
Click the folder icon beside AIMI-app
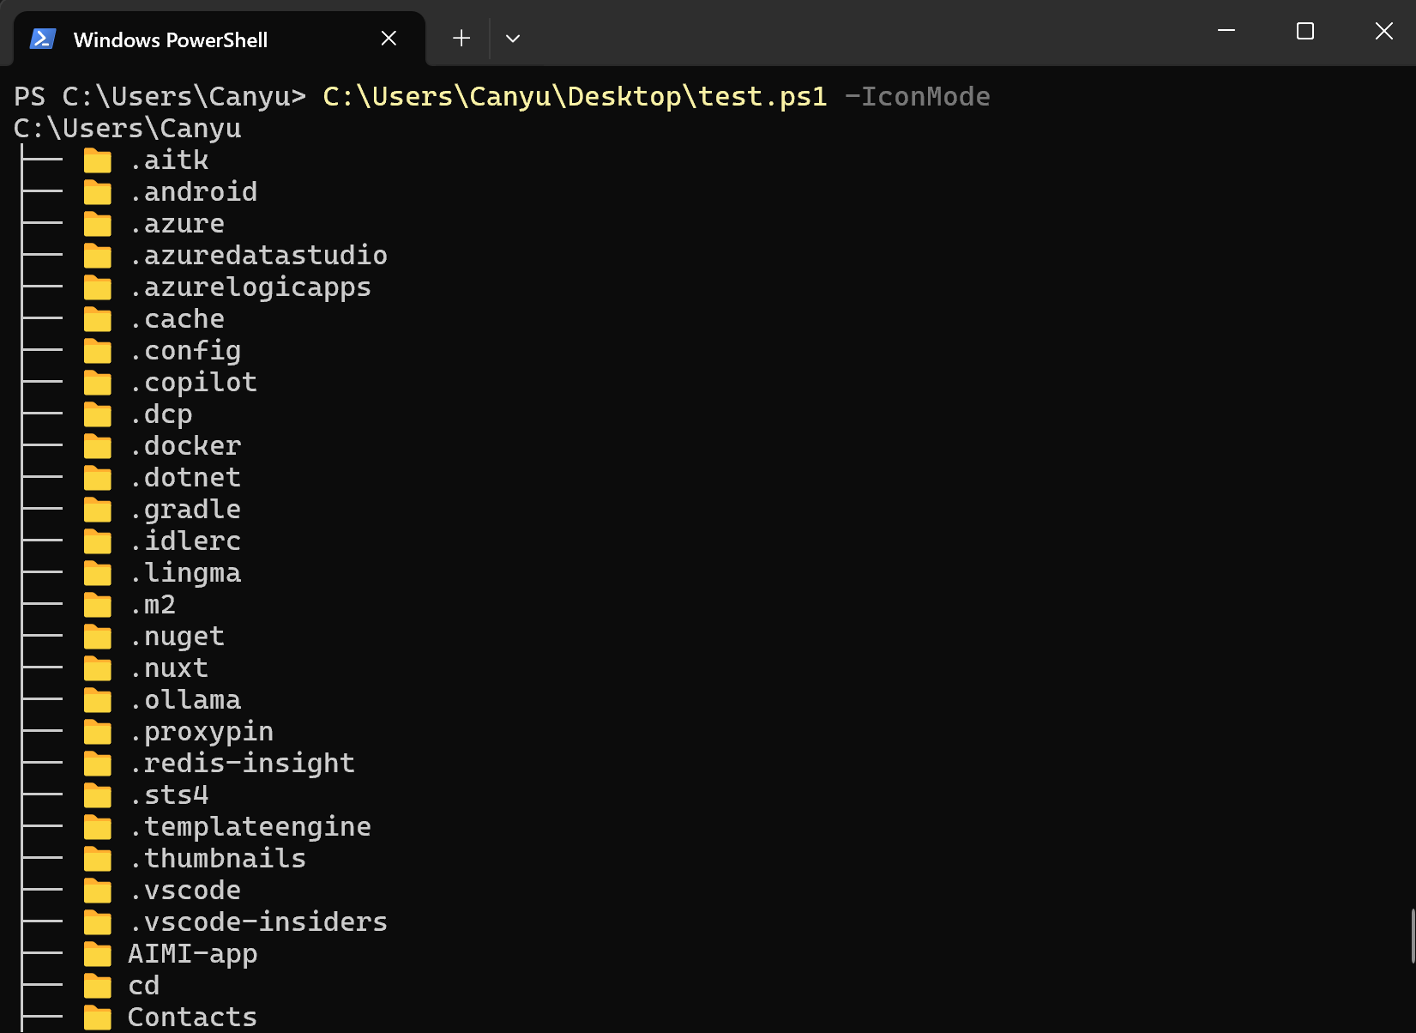(98, 955)
